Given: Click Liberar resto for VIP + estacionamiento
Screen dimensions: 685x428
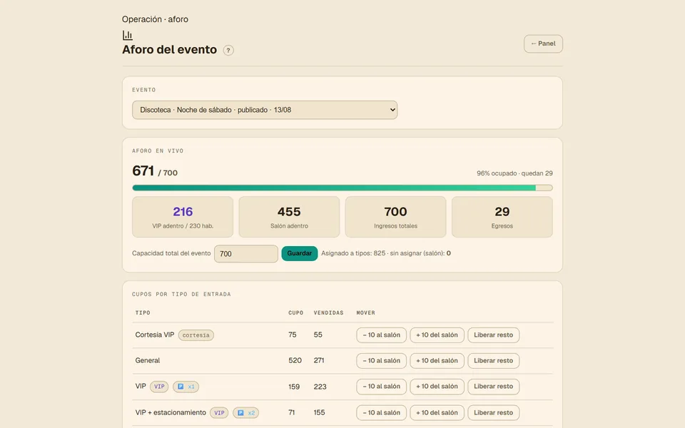Looking at the screenshot, I should [494, 413].
